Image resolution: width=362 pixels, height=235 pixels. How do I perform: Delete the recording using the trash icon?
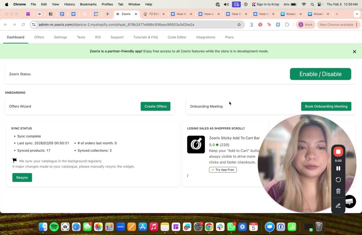[338, 191]
